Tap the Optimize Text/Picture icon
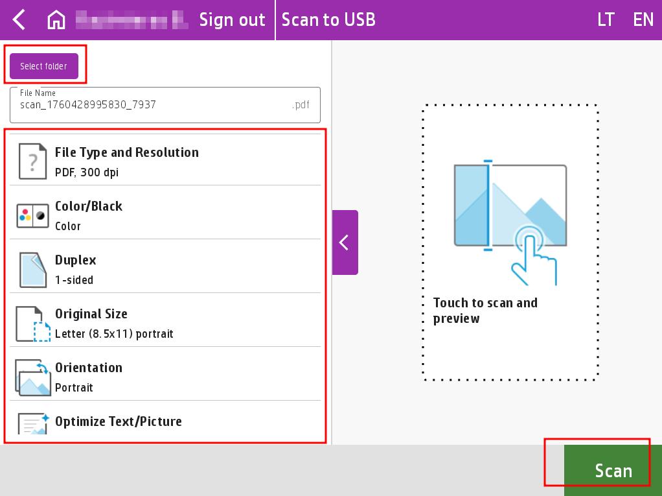The width and height of the screenshot is (662, 496). [32, 423]
